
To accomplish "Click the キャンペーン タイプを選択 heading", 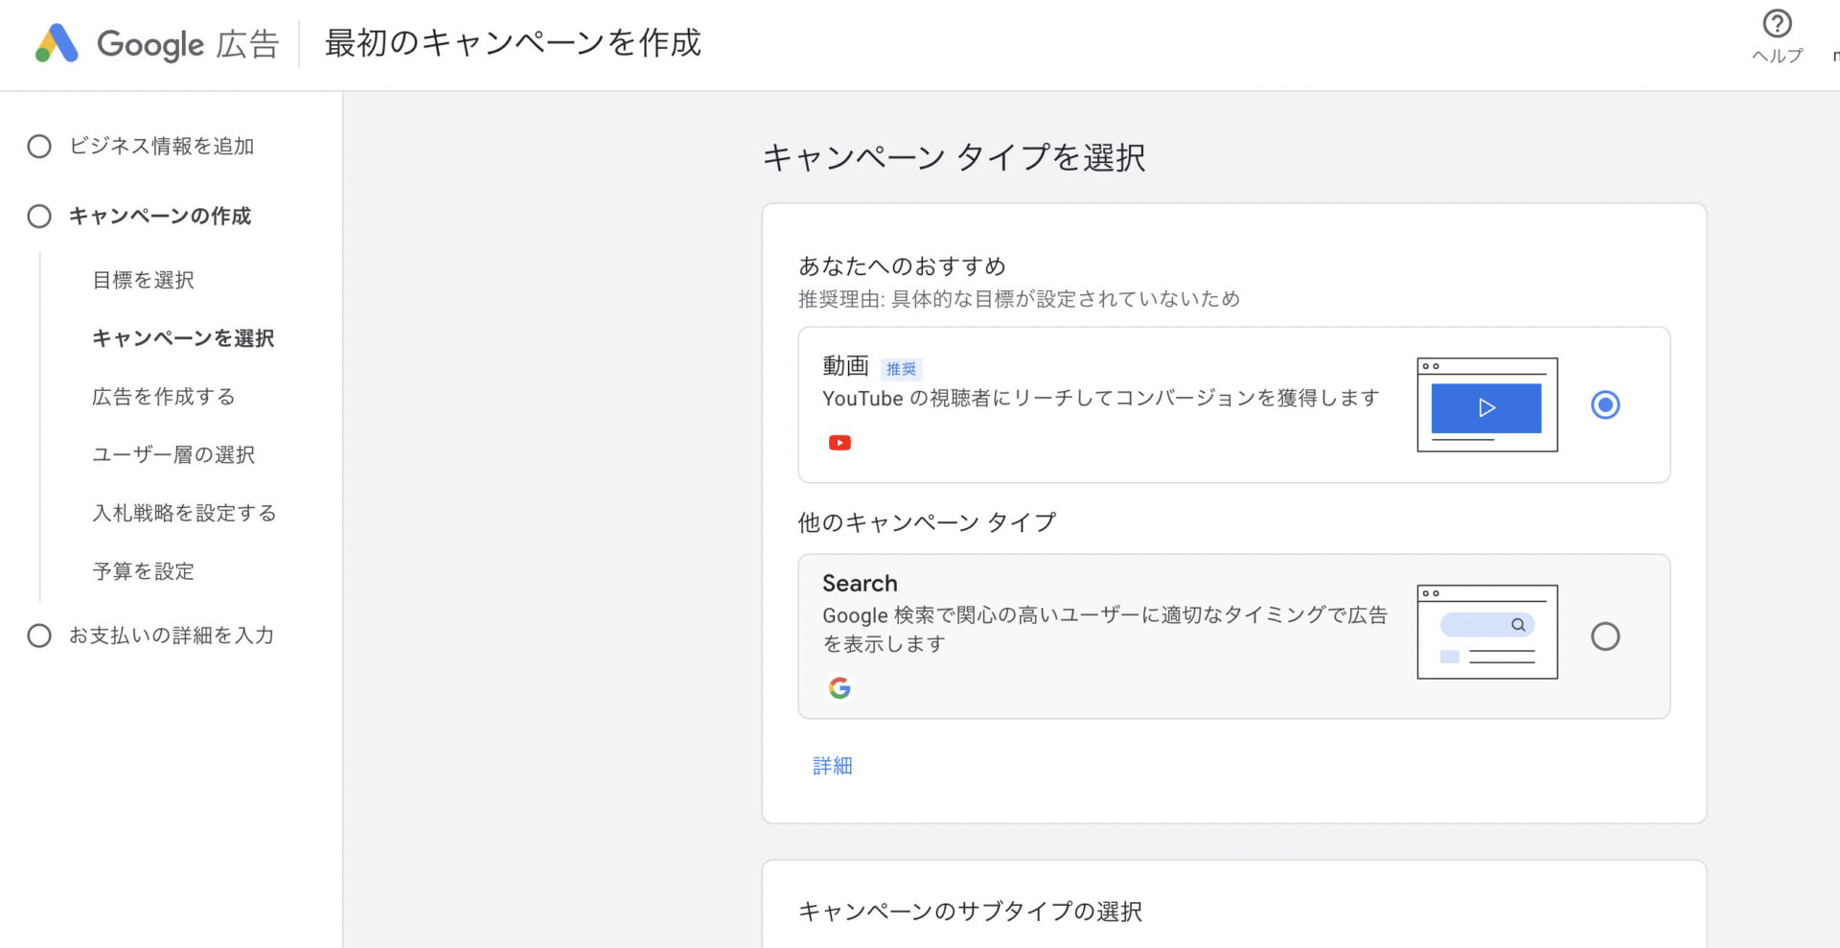I will tap(954, 157).
